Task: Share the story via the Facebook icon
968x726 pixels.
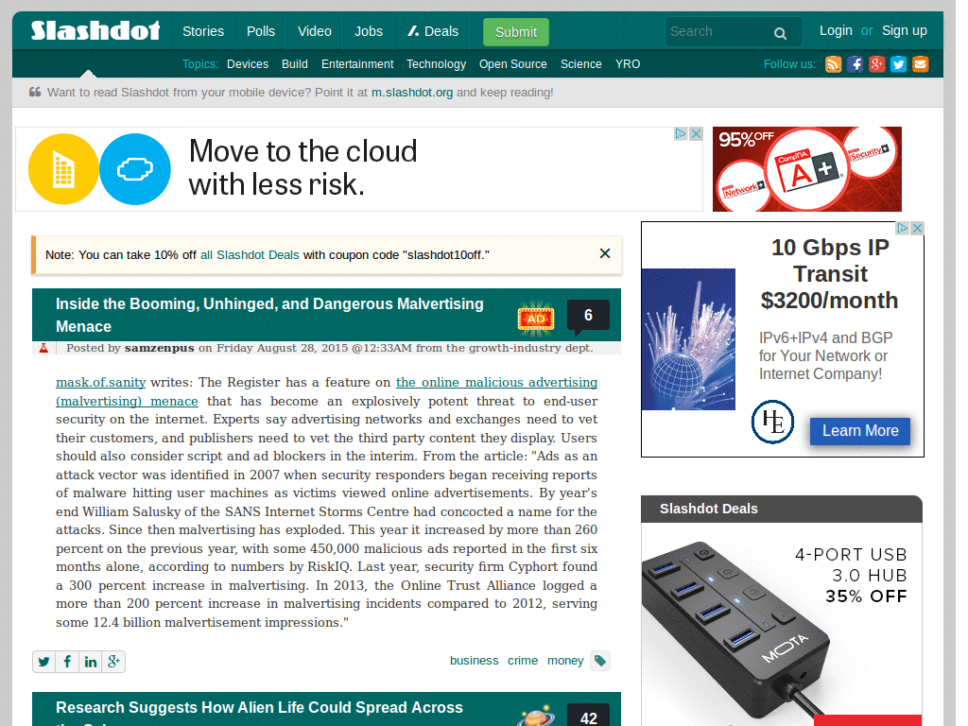Action: [x=67, y=662]
